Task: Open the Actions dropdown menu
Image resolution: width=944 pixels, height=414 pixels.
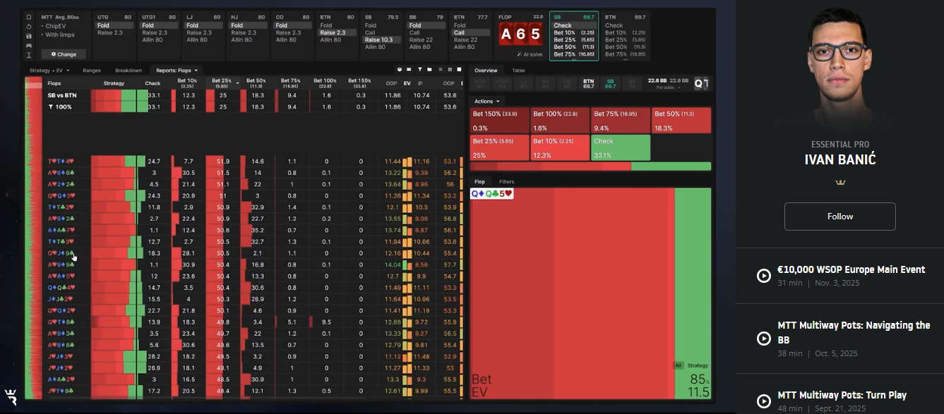Action: tap(486, 102)
